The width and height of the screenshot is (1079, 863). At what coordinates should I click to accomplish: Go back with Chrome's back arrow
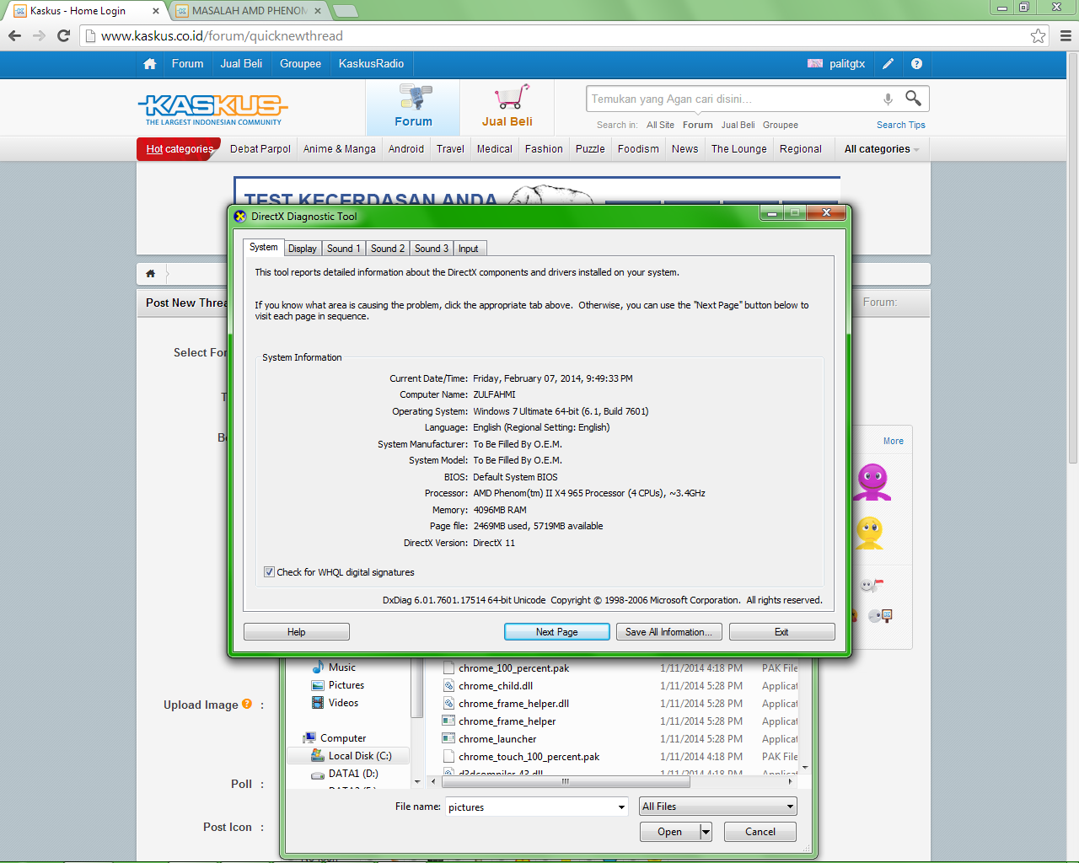pyautogui.click(x=14, y=35)
